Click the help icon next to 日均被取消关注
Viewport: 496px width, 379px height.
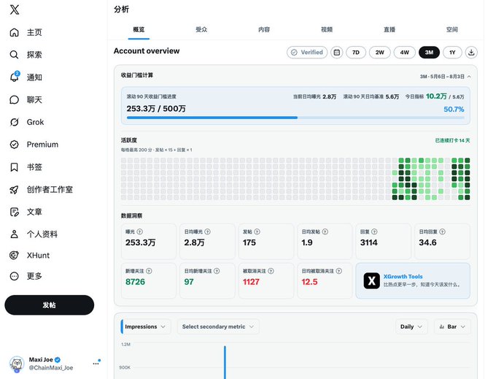[338, 271]
